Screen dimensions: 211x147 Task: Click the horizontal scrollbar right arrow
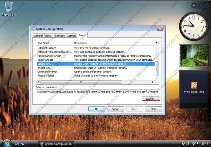pyautogui.click(x=152, y=82)
